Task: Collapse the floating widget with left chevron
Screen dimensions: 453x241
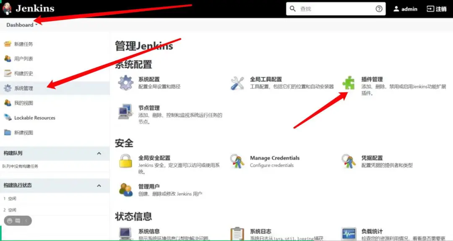Action: [x=26, y=221]
